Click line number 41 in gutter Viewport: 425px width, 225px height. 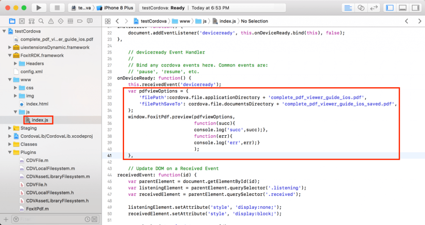click(x=110, y=156)
